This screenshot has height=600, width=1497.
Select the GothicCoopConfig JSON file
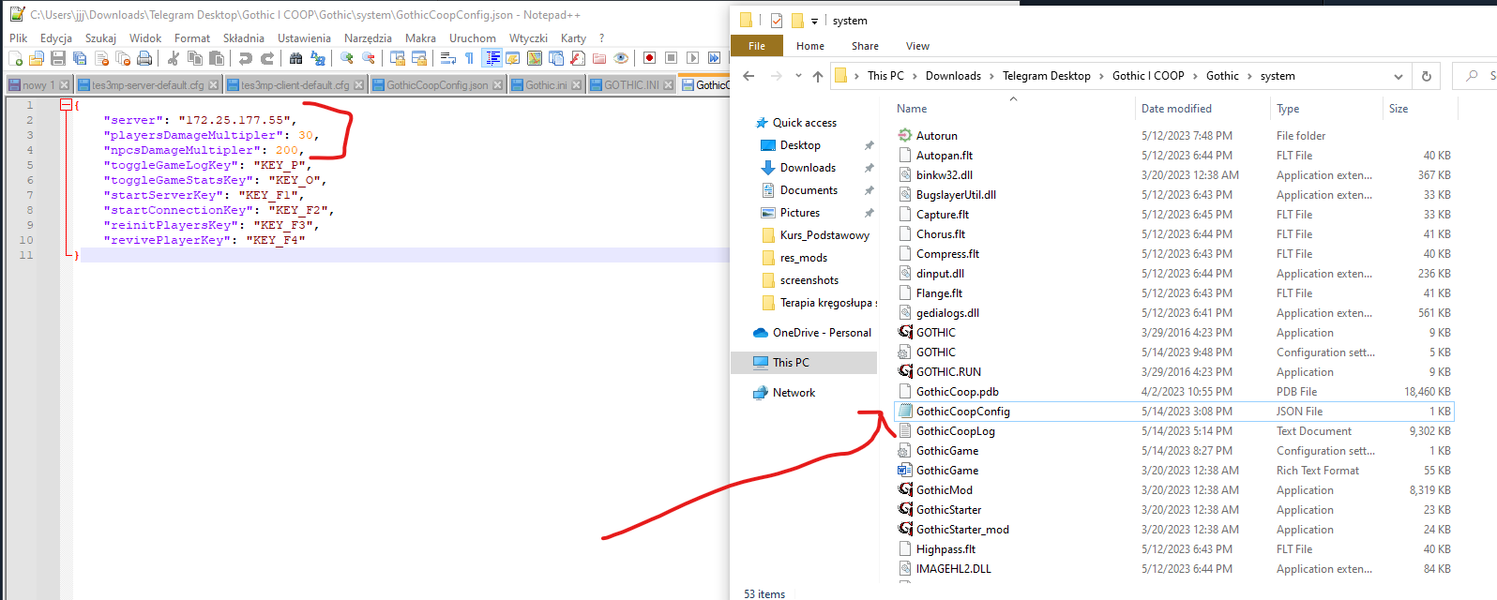[x=1173, y=412]
